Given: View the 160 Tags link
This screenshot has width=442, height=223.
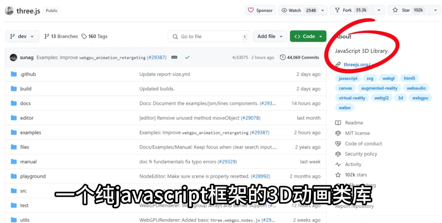Looking at the screenshot, I should 94,36.
